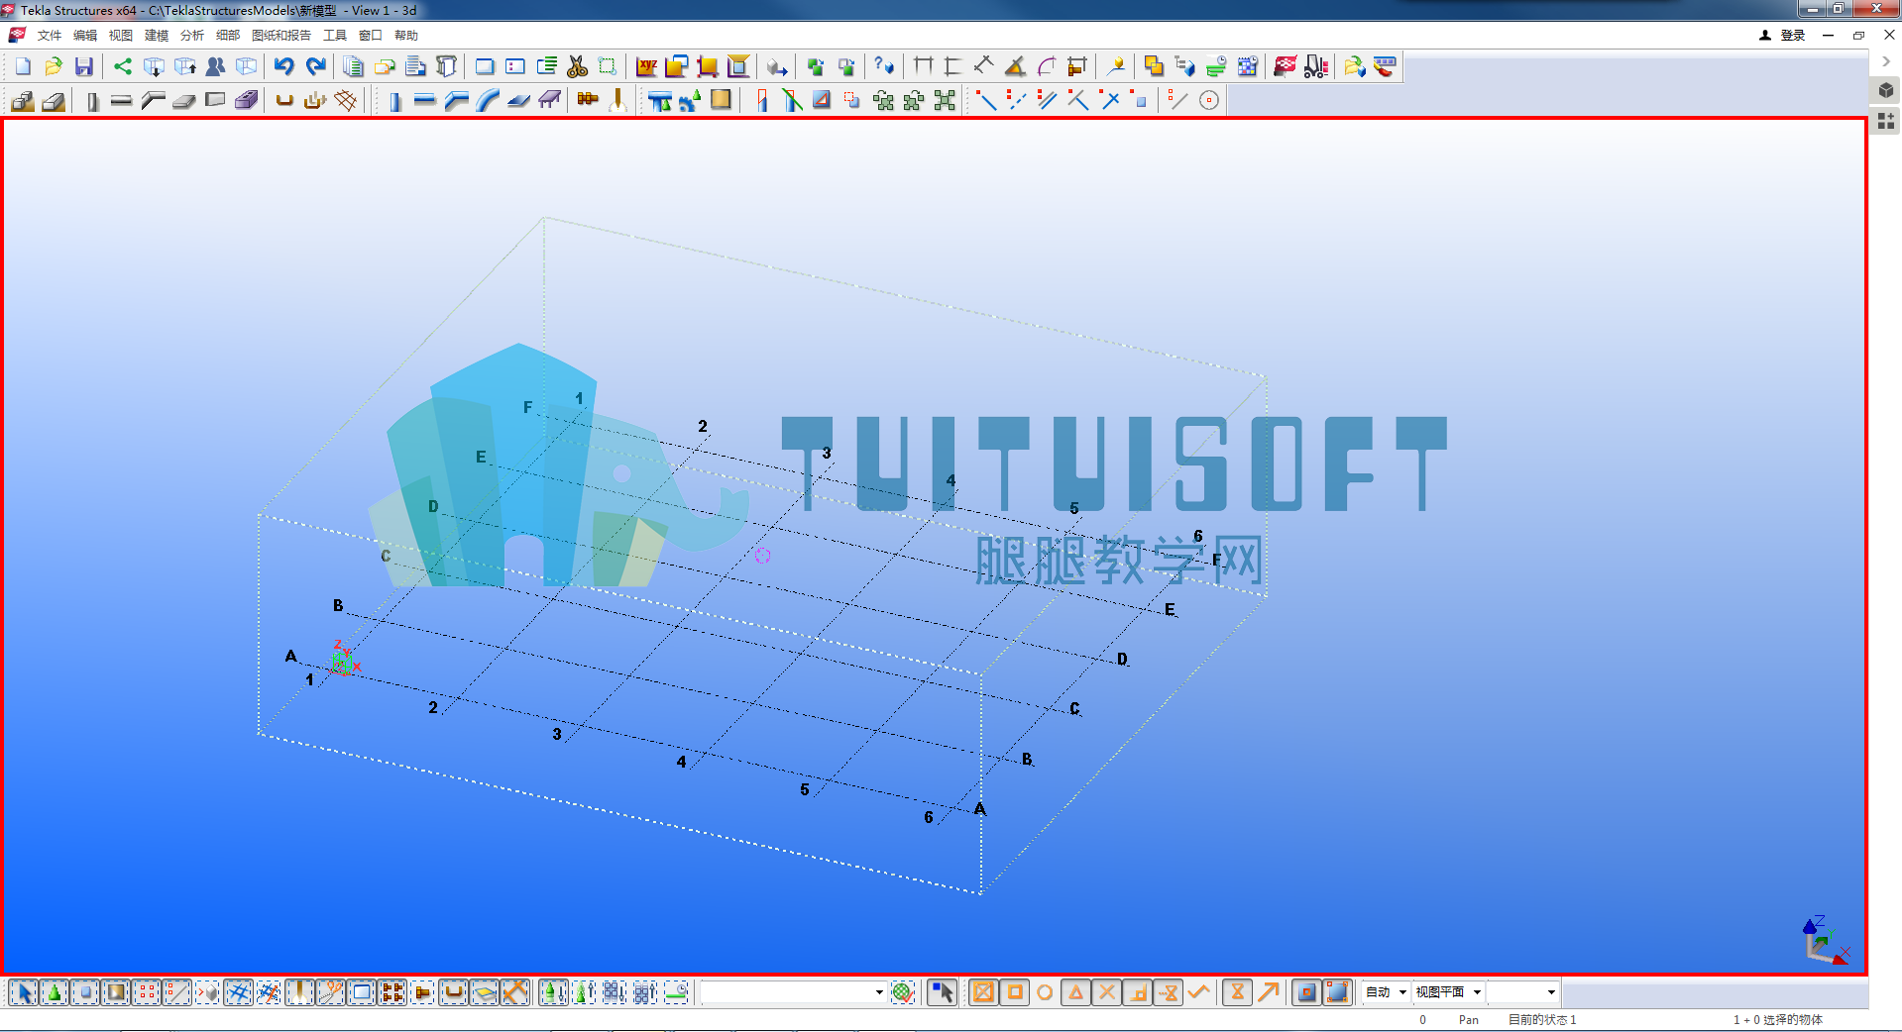Save the model with the floppy disk icon
1902x1032 pixels.
click(84, 66)
